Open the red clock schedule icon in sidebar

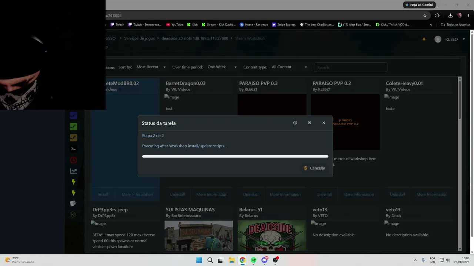(x=73, y=160)
